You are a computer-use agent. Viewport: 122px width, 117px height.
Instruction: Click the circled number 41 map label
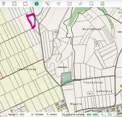[90, 94]
